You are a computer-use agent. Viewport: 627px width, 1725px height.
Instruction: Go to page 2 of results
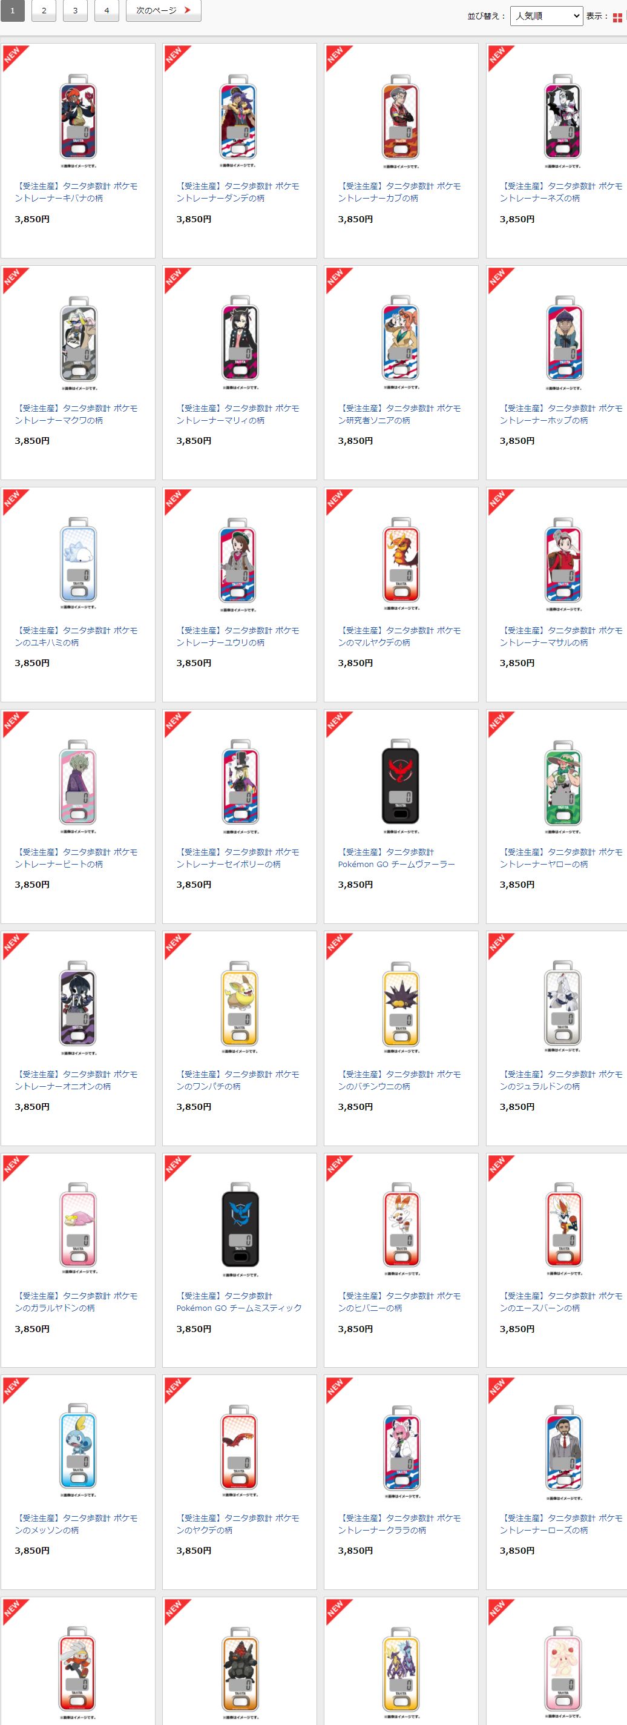pos(44,11)
